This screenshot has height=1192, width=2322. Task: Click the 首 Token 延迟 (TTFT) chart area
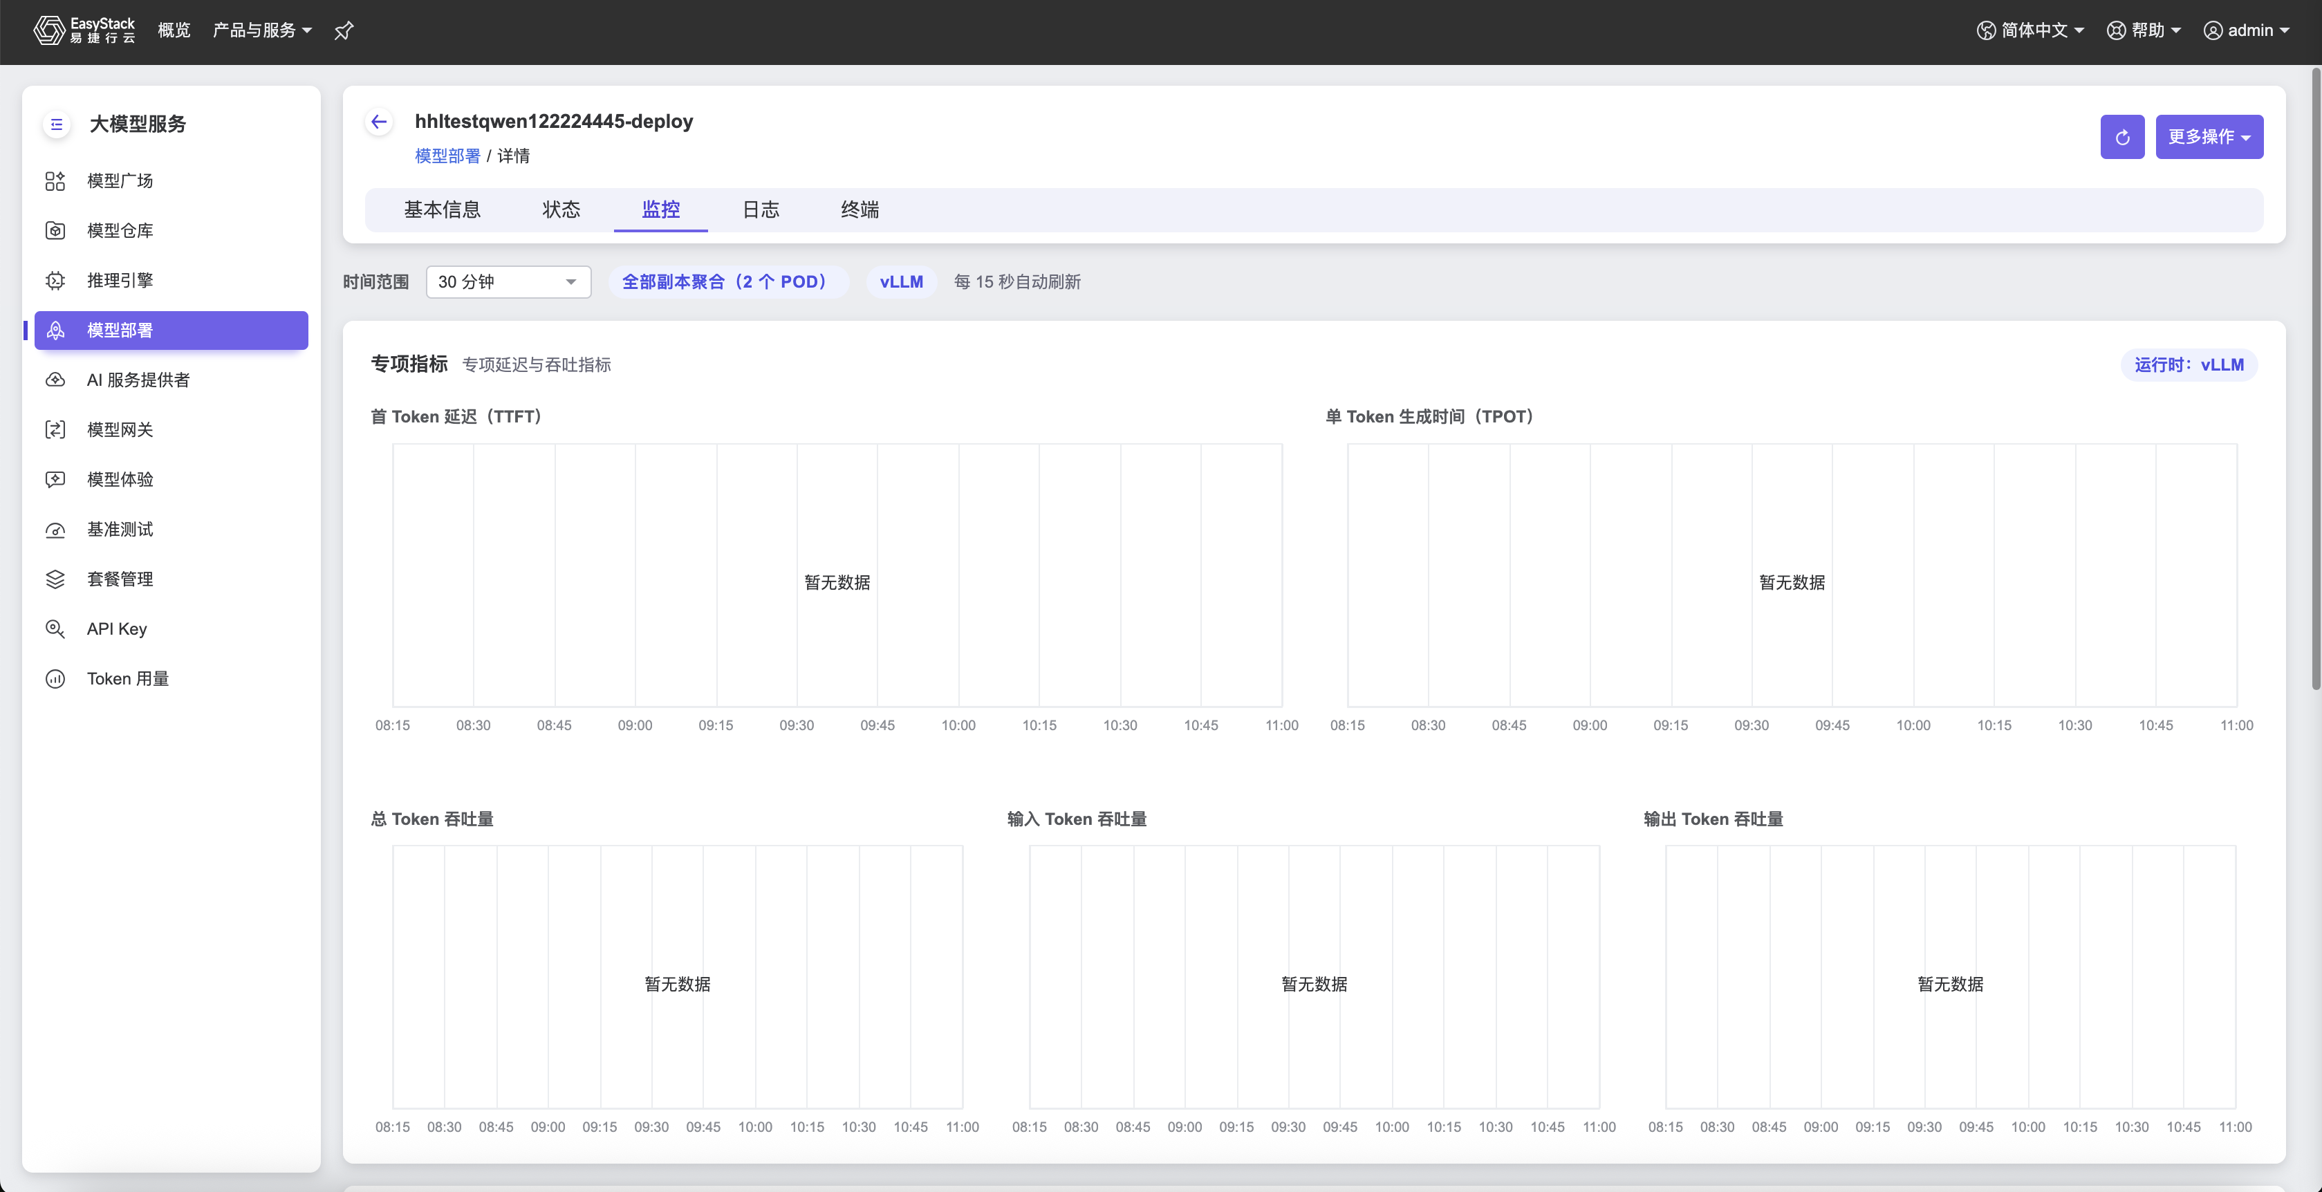837,576
